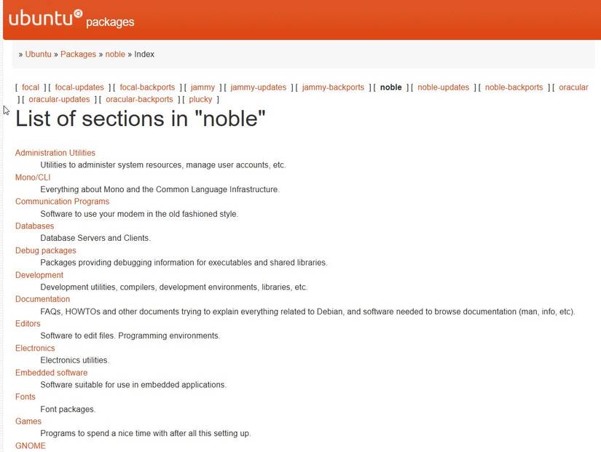View the Embedded software section
601x452 pixels.
pyautogui.click(x=51, y=373)
